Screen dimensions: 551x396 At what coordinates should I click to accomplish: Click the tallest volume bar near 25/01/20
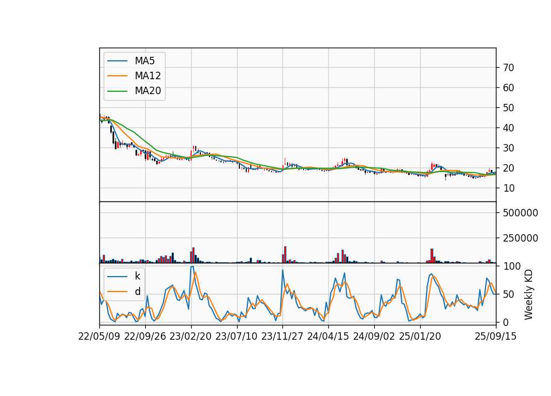tap(432, 256)
